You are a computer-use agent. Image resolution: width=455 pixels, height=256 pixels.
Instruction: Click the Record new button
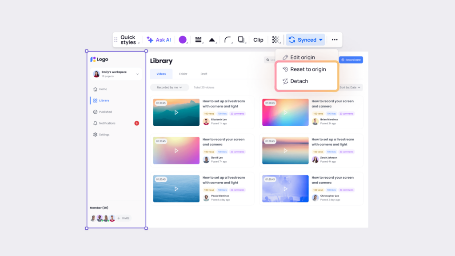351,59
